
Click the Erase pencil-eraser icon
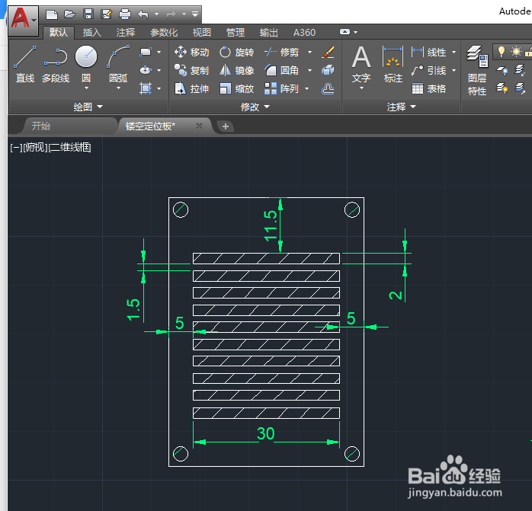click(x=328, y=52)
